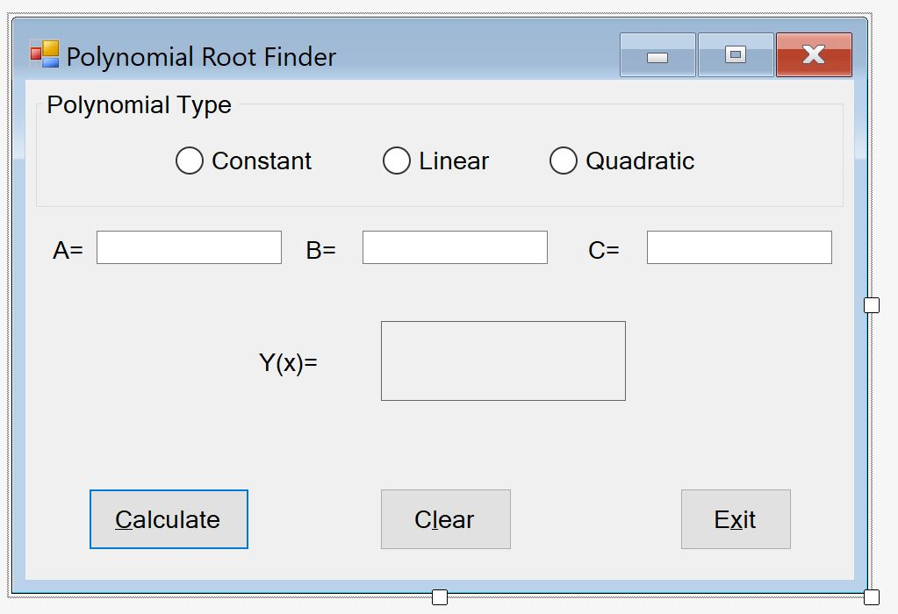Click the right edge resize handle

(x=870, y=304)
